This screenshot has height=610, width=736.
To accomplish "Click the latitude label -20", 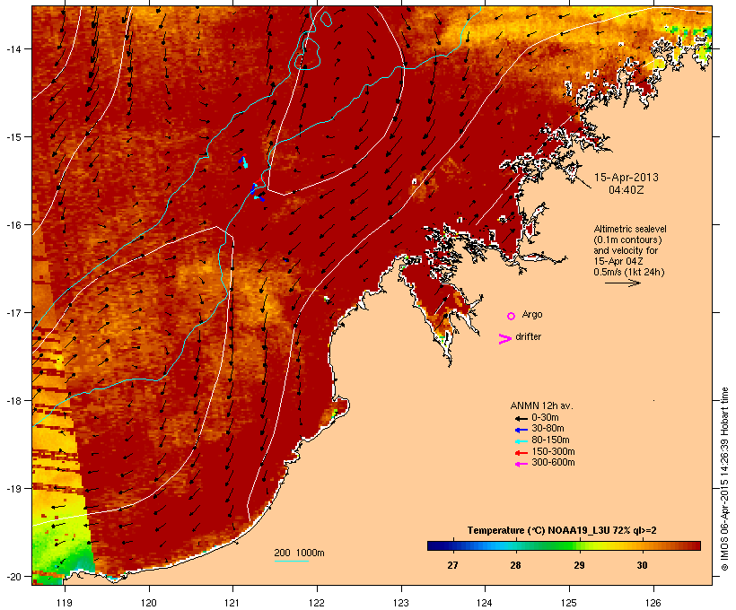I will (13, 577).
